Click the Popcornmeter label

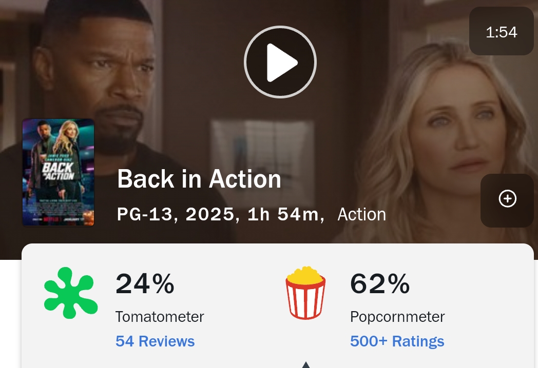click(397, 317)
